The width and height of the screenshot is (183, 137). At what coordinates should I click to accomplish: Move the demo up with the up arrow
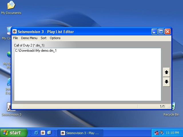[x=166, y=72]
